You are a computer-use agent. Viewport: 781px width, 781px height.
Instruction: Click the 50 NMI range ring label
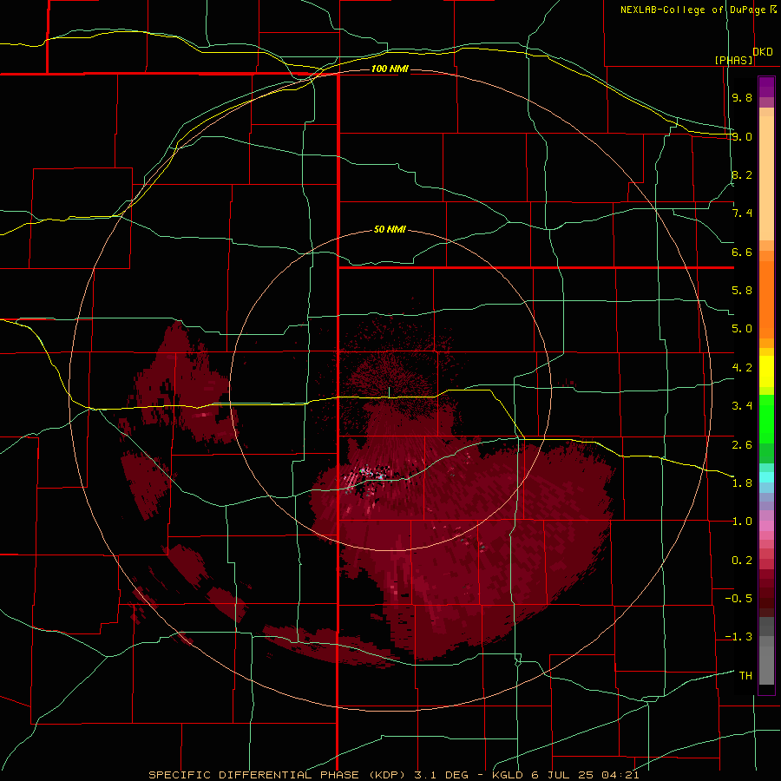(x=390, y=229)
